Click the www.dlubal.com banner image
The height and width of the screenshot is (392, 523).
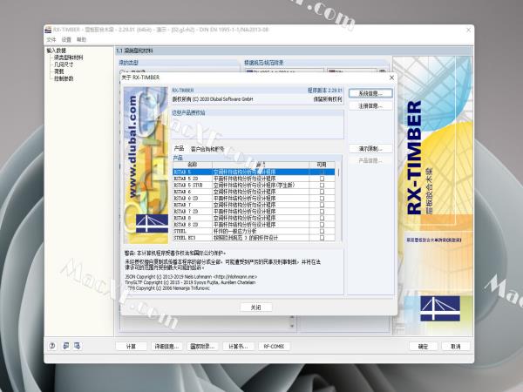click(146, 165)
